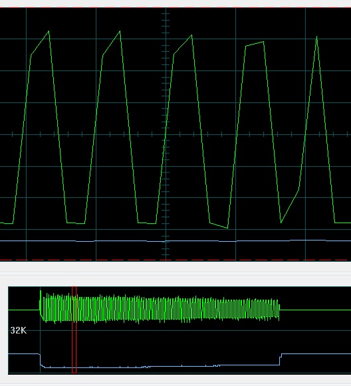Click the red upper cursor line at top

tap(175, 7)
